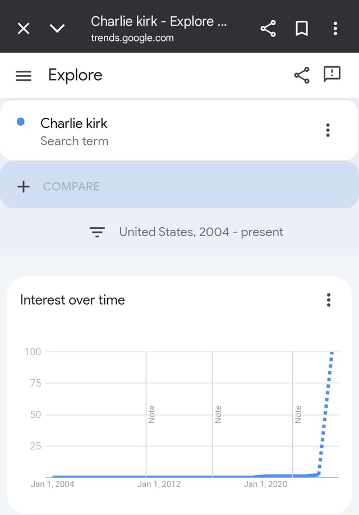Viewport: 359px width, 515px height.
Task: Click the filter icon before United States
Action: [x=97, y=232]
